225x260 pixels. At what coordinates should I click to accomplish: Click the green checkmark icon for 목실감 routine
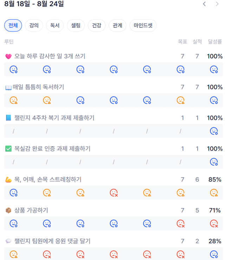click(x=8, y=149)
